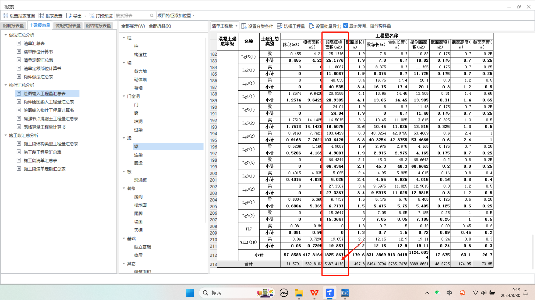Click 全部折叠(X) button
This screenshot has height=300, width=535.
(160, 26)
